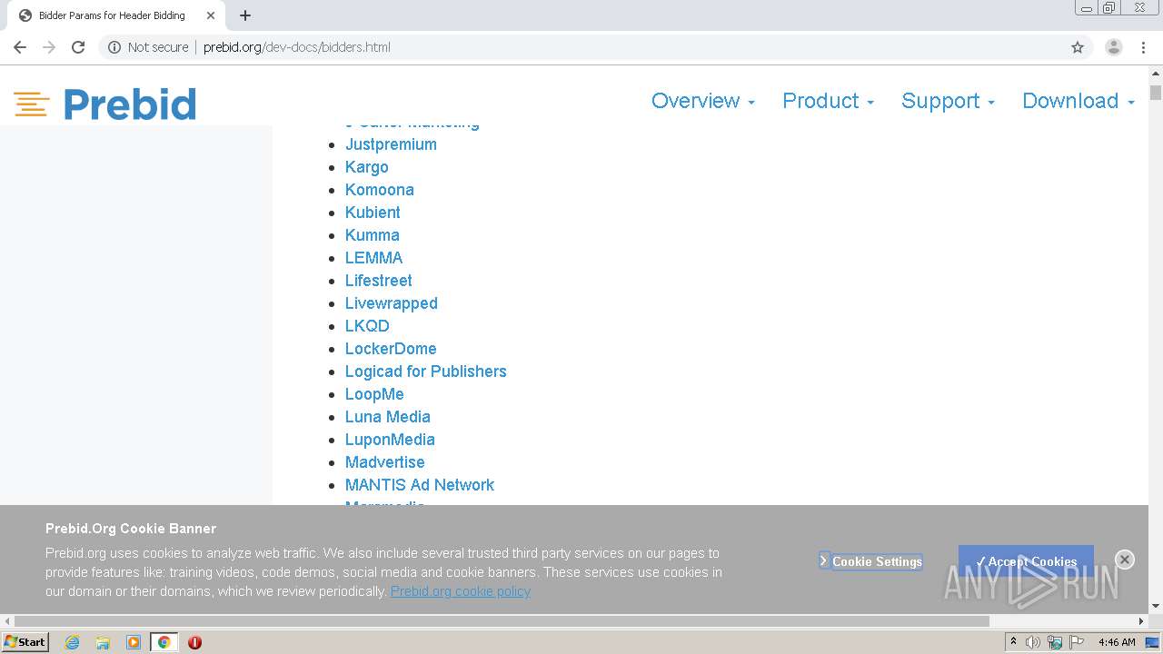
Task: Click the vertical scrollbar thumb
Action: [x=1156, y=93]
